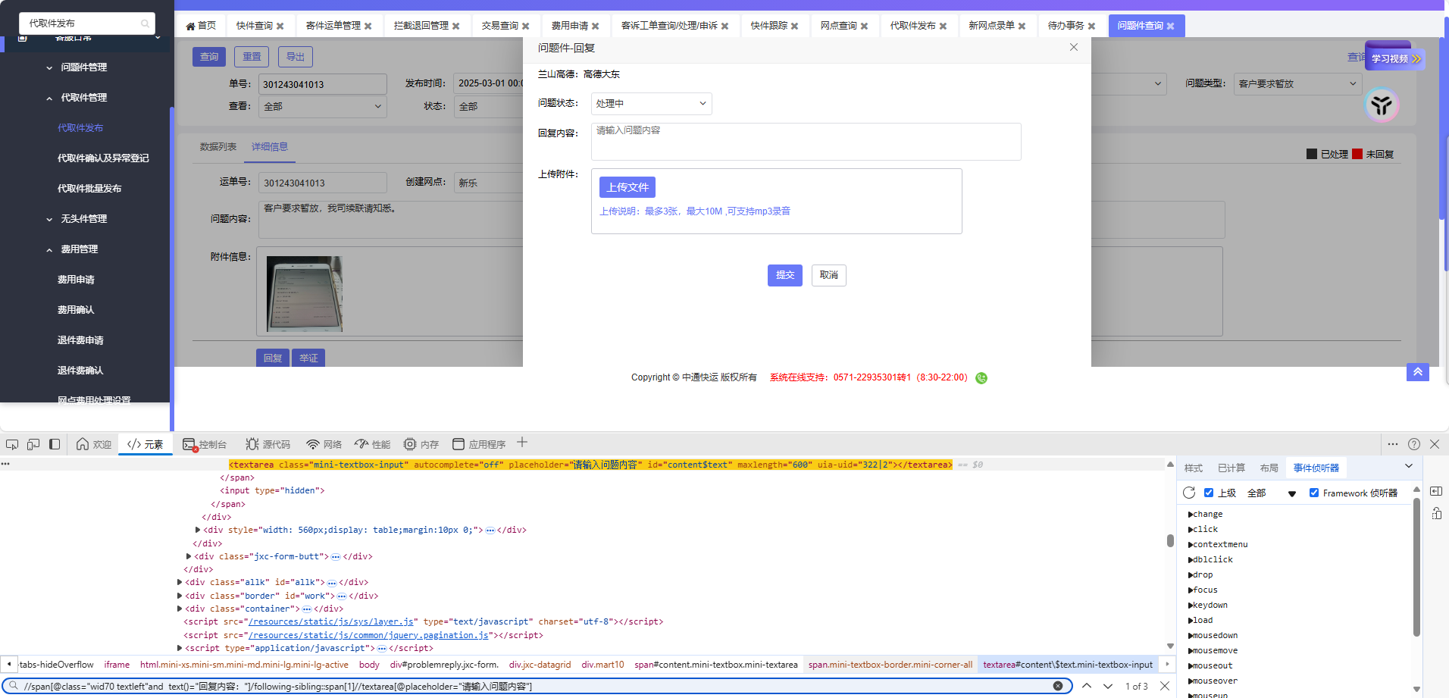Click the add tool plus icon
Screen dimensions: 1449x698
point(522,443)
